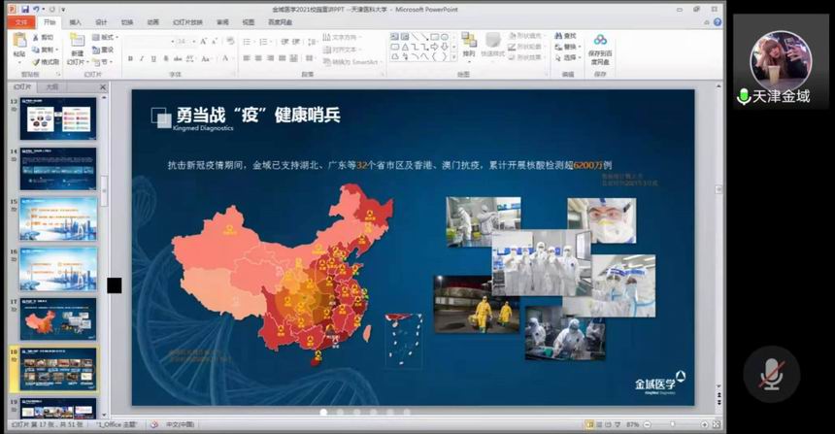Click the blue Help question mark icon
835x434 pixels.
(718, 22)
